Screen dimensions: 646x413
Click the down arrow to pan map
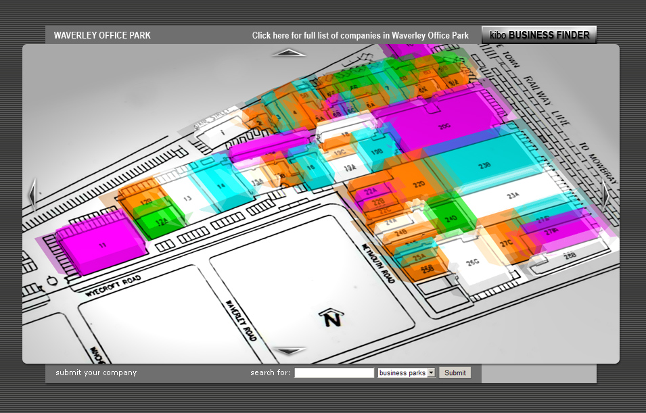(x=290, y=351)
